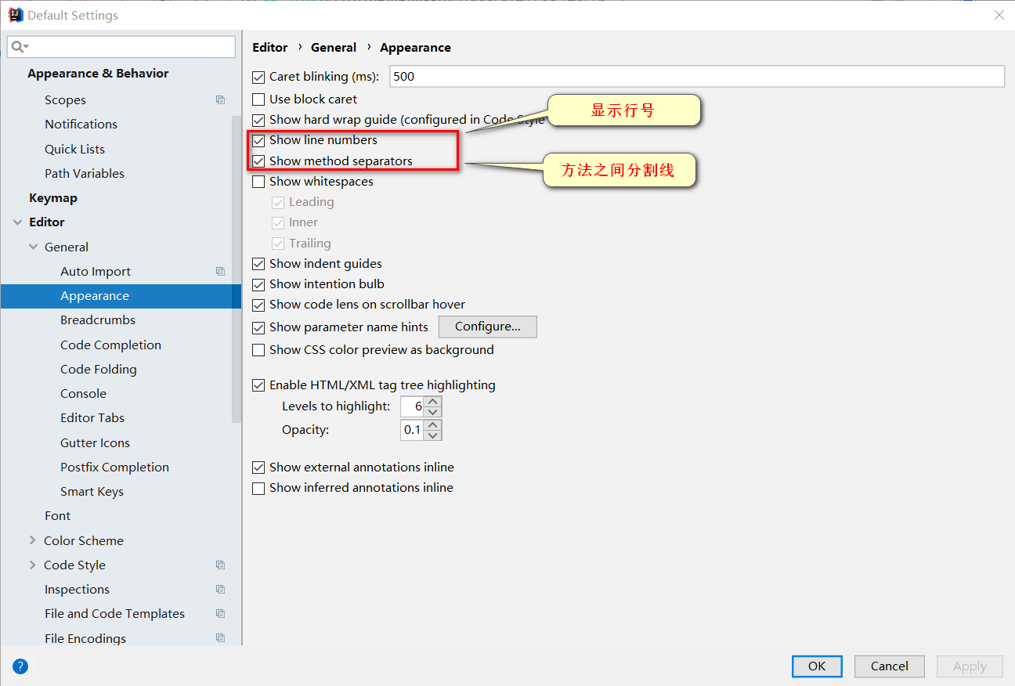Click the project-level icon beside Inspections
1015x686 pixels.
tap(220, 590)
